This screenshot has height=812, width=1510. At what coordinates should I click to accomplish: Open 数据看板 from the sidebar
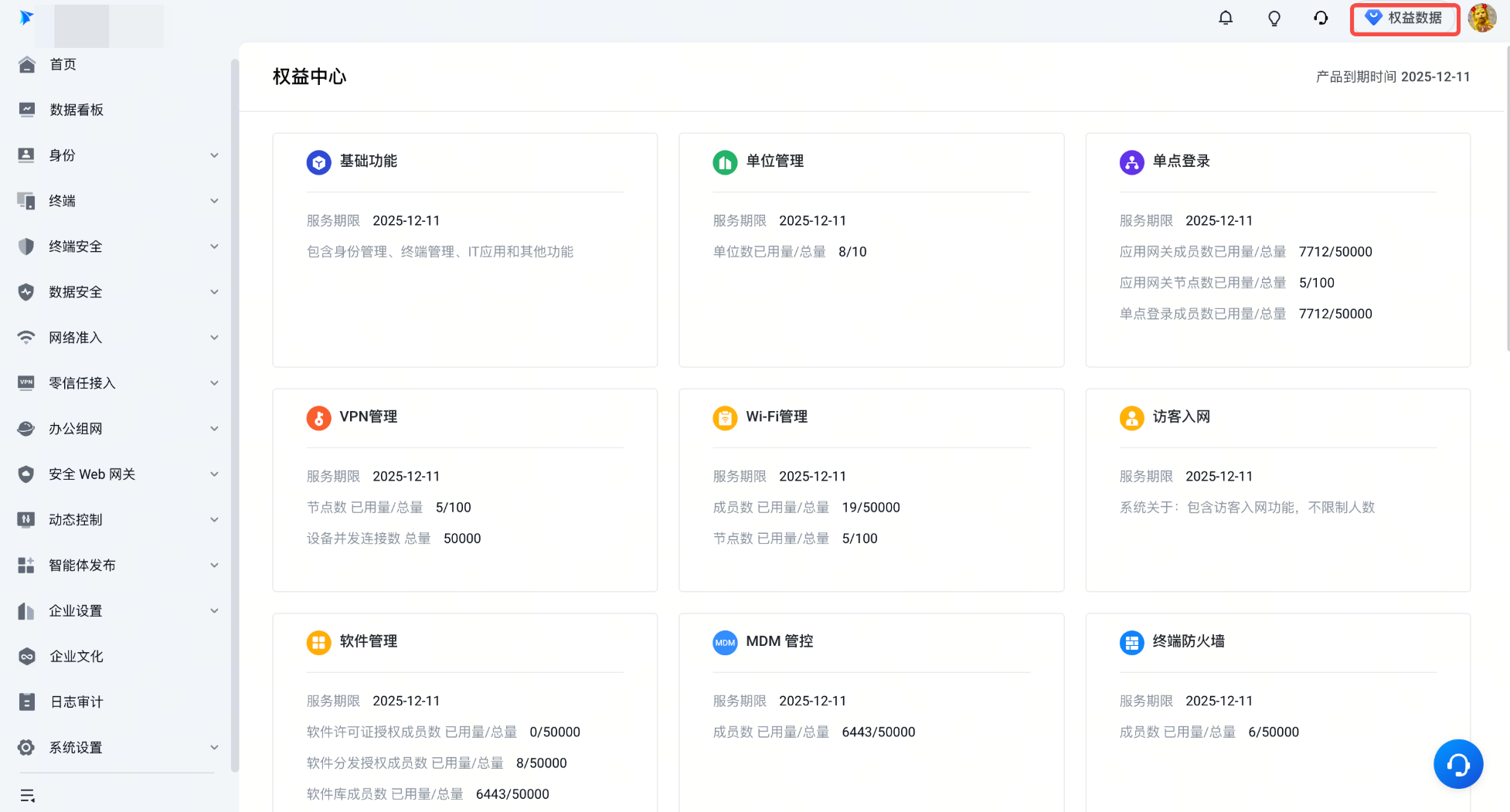pyautogui.click(x=76, y=110)
